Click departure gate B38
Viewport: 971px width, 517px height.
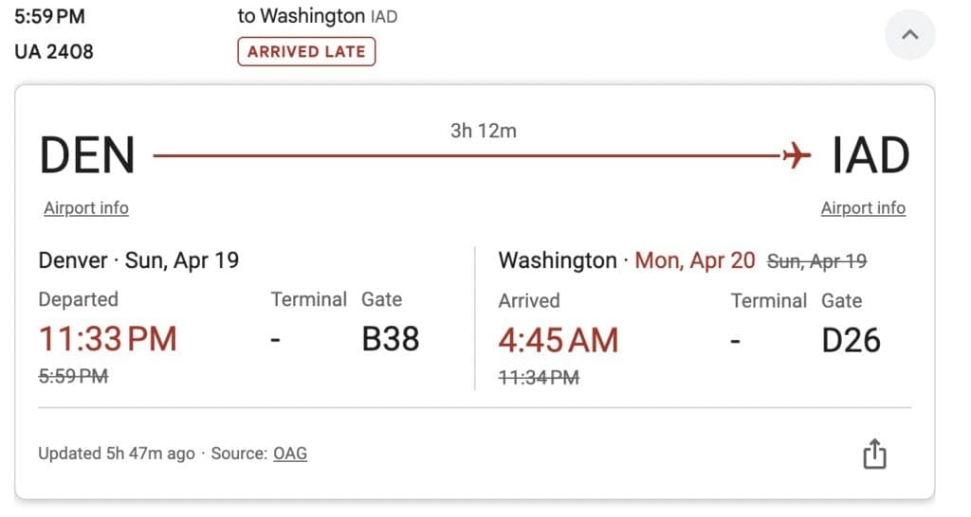tap(391, 339)
